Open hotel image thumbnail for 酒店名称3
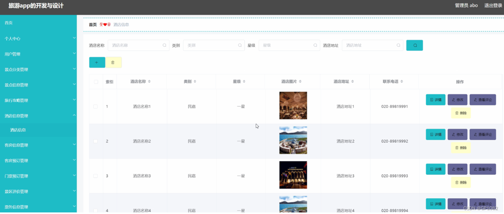Screen dimensions: 504x214 click(x=293, y=175)
